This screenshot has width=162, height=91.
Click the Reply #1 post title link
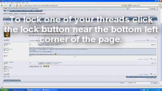click(50, 44)
